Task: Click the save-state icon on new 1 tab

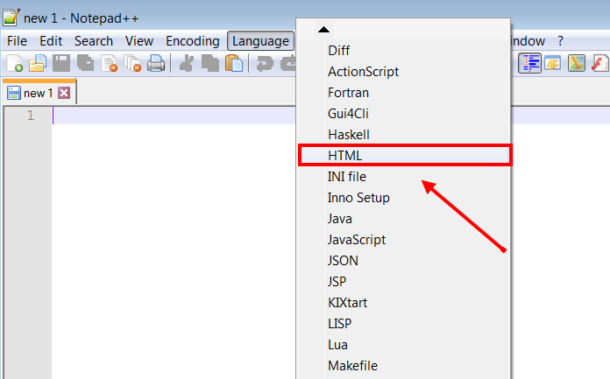Action: pyautogui.click(x=14, y=93)
